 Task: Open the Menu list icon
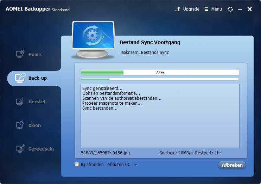click(x=206, y=9)
